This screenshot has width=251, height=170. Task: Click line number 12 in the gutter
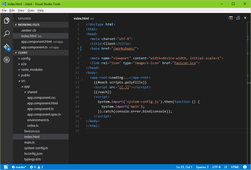click(77, 78)
